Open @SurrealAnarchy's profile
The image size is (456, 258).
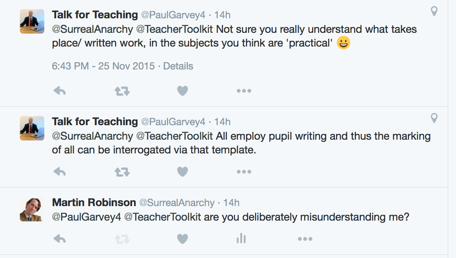click(x=176, y=203)
